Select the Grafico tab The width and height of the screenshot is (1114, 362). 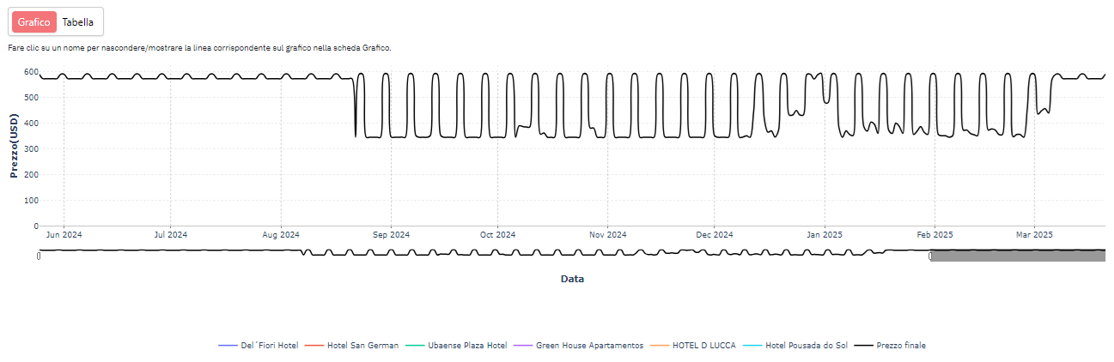pyautogui.click(x=34, y=21)
